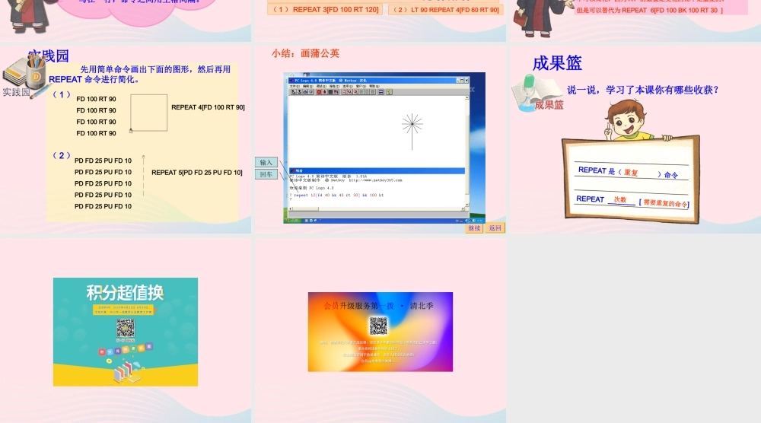Image resolution: width=761 pixels, height=423 pixels.
Task: Click the dashed line figure in exercise (2)
Action: [x=143, y=176]
